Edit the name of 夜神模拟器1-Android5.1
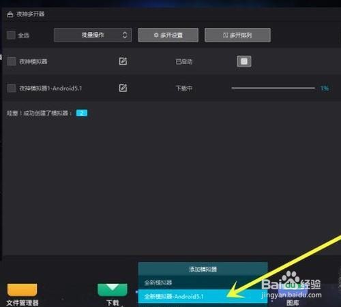Viewport: 341px width, 307px height. coord(123,88)
